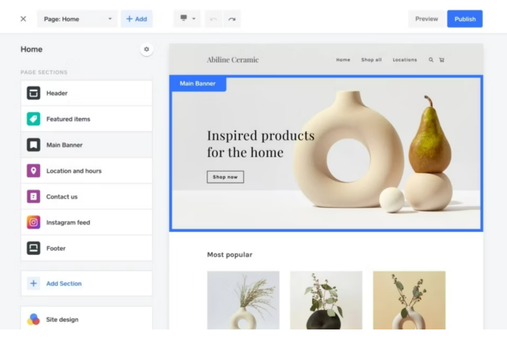Open Site design via its colored icon
Viewport: 507px width, 338px height.
point(33,319)
